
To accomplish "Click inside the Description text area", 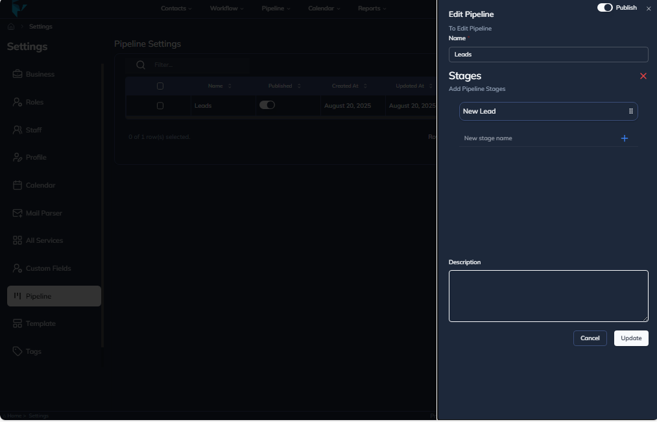I will click(x=548, y=295).
